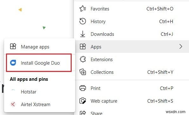This screenshot has width=189, height=115.
Task: Click the Extensions puzzle piece icon
Action: [x=83, y=59]
